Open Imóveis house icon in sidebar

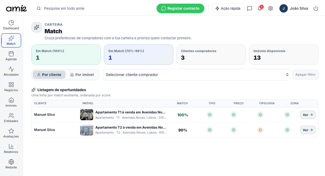(x=11, y=102)
